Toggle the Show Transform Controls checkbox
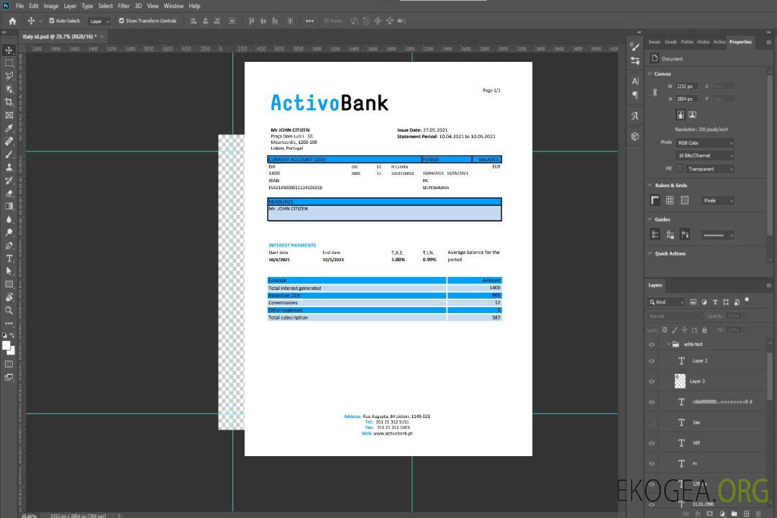The image size is (777, 518). click(x=122, y=21)
